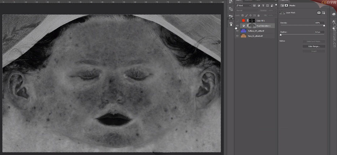Select the face_CL_albedo.tif layer name
The height and width of the screenshot is (155, 337).
coord(255,36)
